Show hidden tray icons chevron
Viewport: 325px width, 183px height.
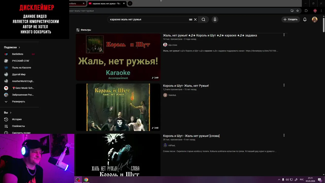[279, 180]
